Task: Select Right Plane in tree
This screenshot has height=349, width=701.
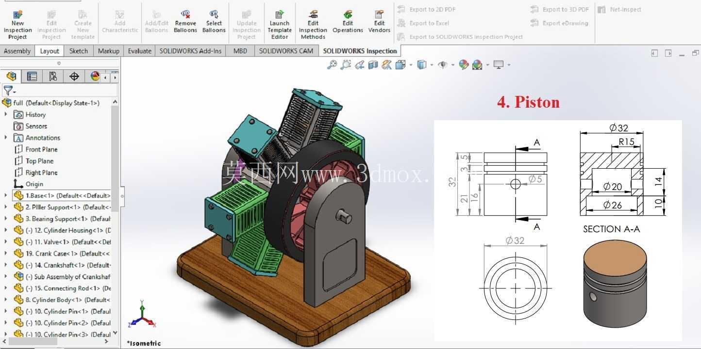Action: coord(36,173)
